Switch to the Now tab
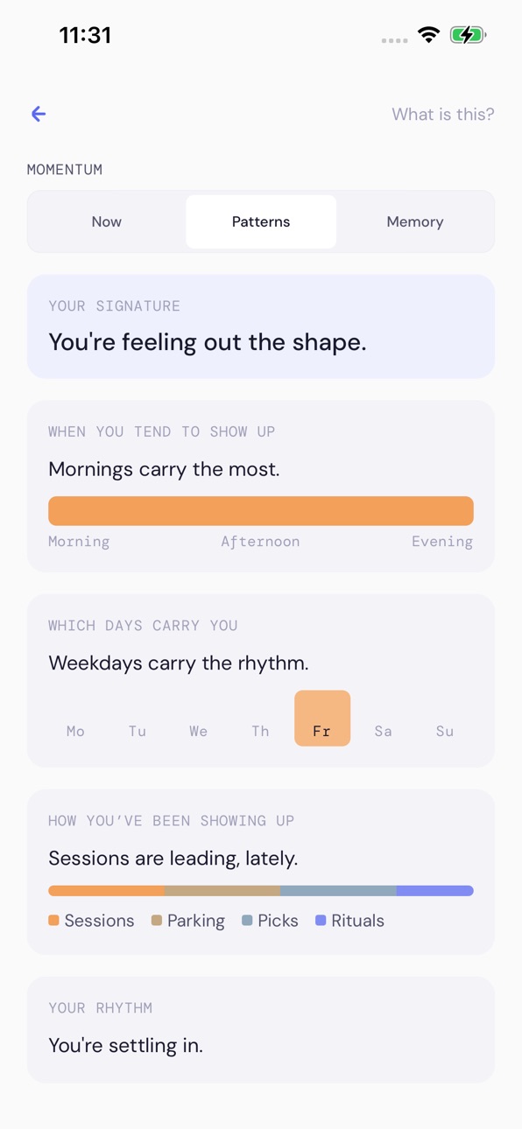522x1129 pixels. tap(107, 221)
